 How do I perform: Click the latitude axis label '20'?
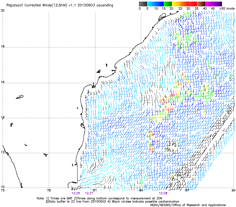[3, 11]
